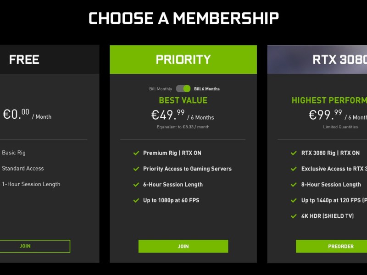Select the Bill 6 Months option label
The height and width of the screenshot is (275, 367).
207,89
